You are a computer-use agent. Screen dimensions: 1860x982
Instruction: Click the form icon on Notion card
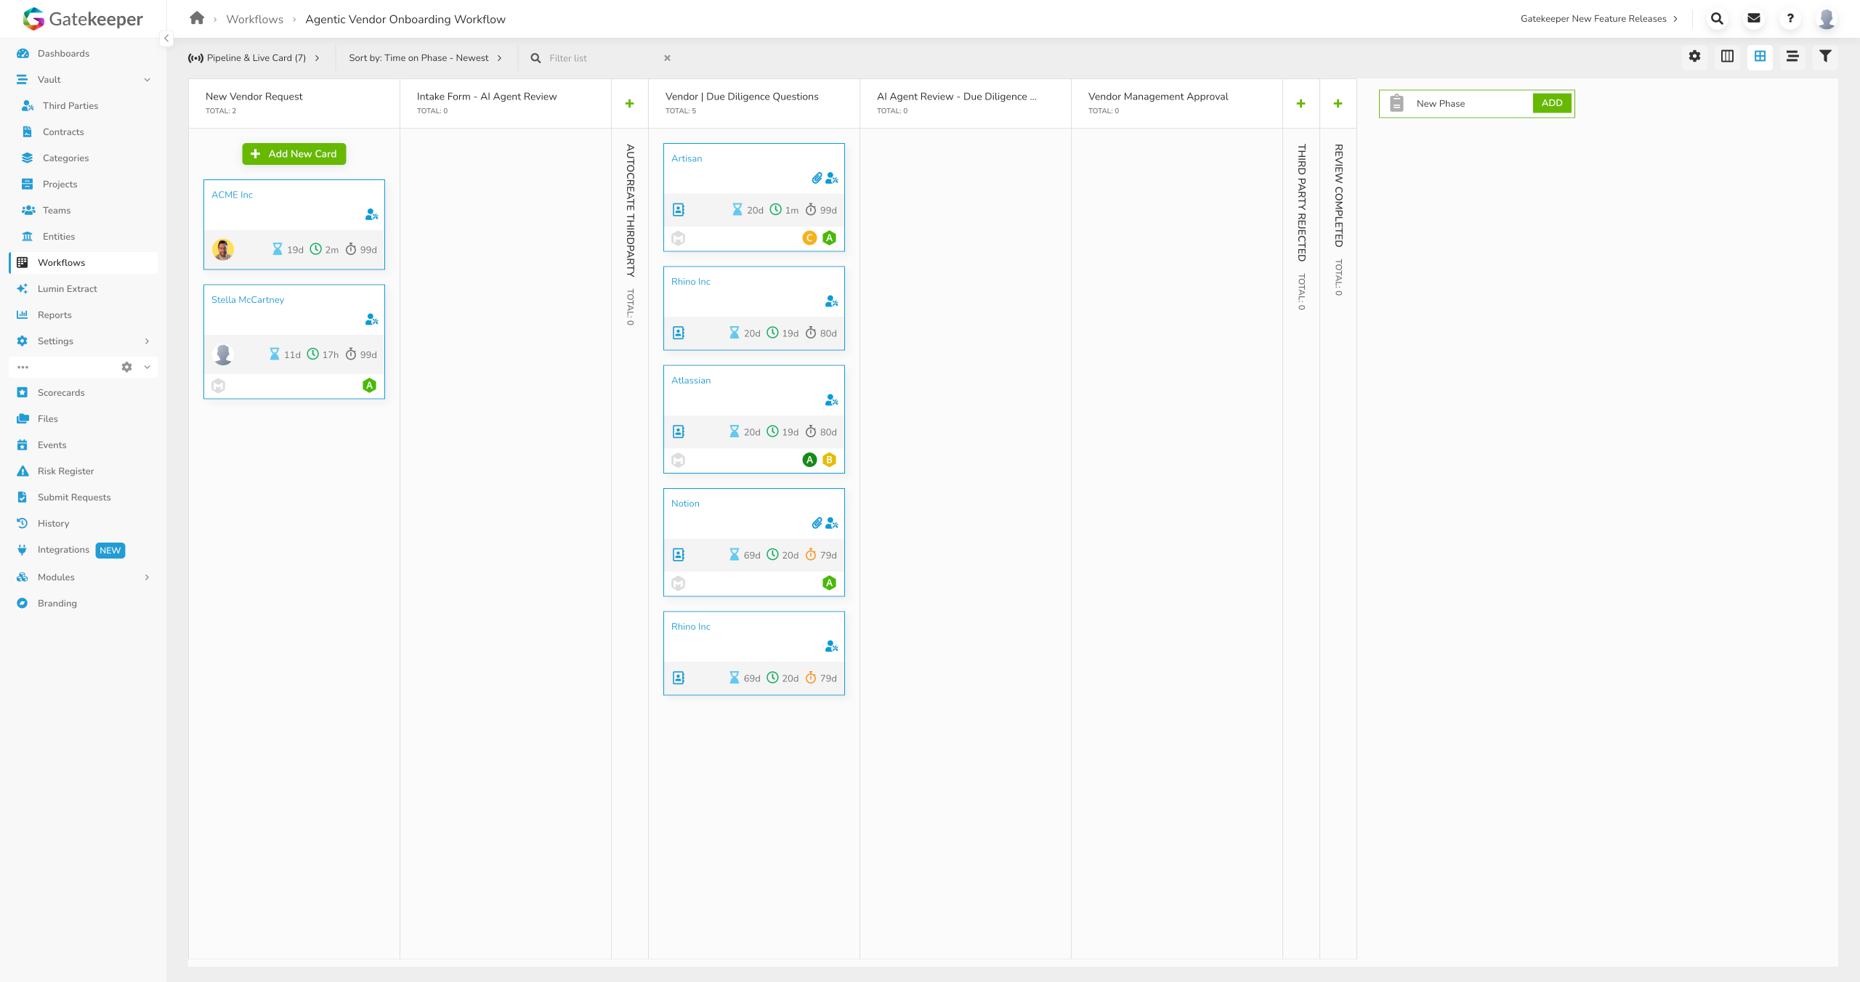[679, 555]
